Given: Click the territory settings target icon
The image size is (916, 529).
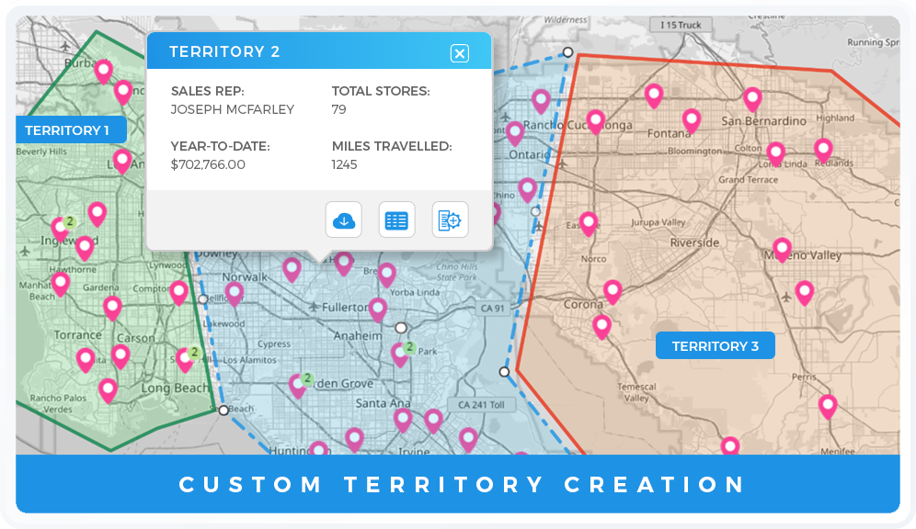Looking at the screenshot, I should 450,219.
